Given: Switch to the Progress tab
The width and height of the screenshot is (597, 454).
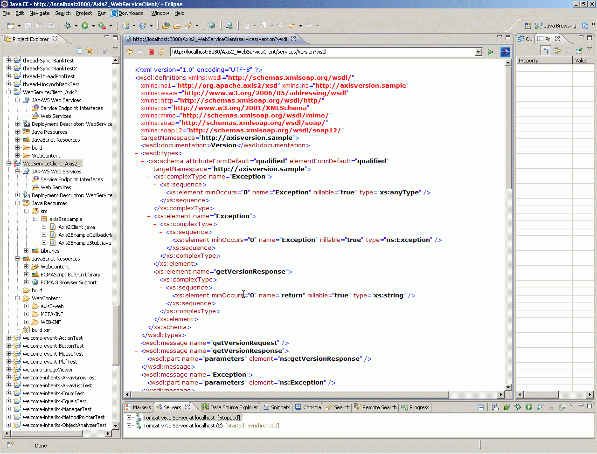Looking at the screenshot, I should tap(415, 407).
